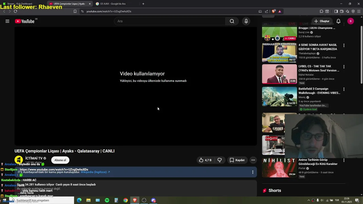363x204 pixels.
Task: Like the video with thumbs up
Action: (x=205, y=160)
